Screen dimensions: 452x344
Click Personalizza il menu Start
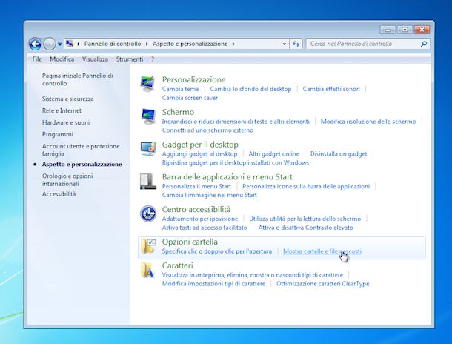coord(196,186)
